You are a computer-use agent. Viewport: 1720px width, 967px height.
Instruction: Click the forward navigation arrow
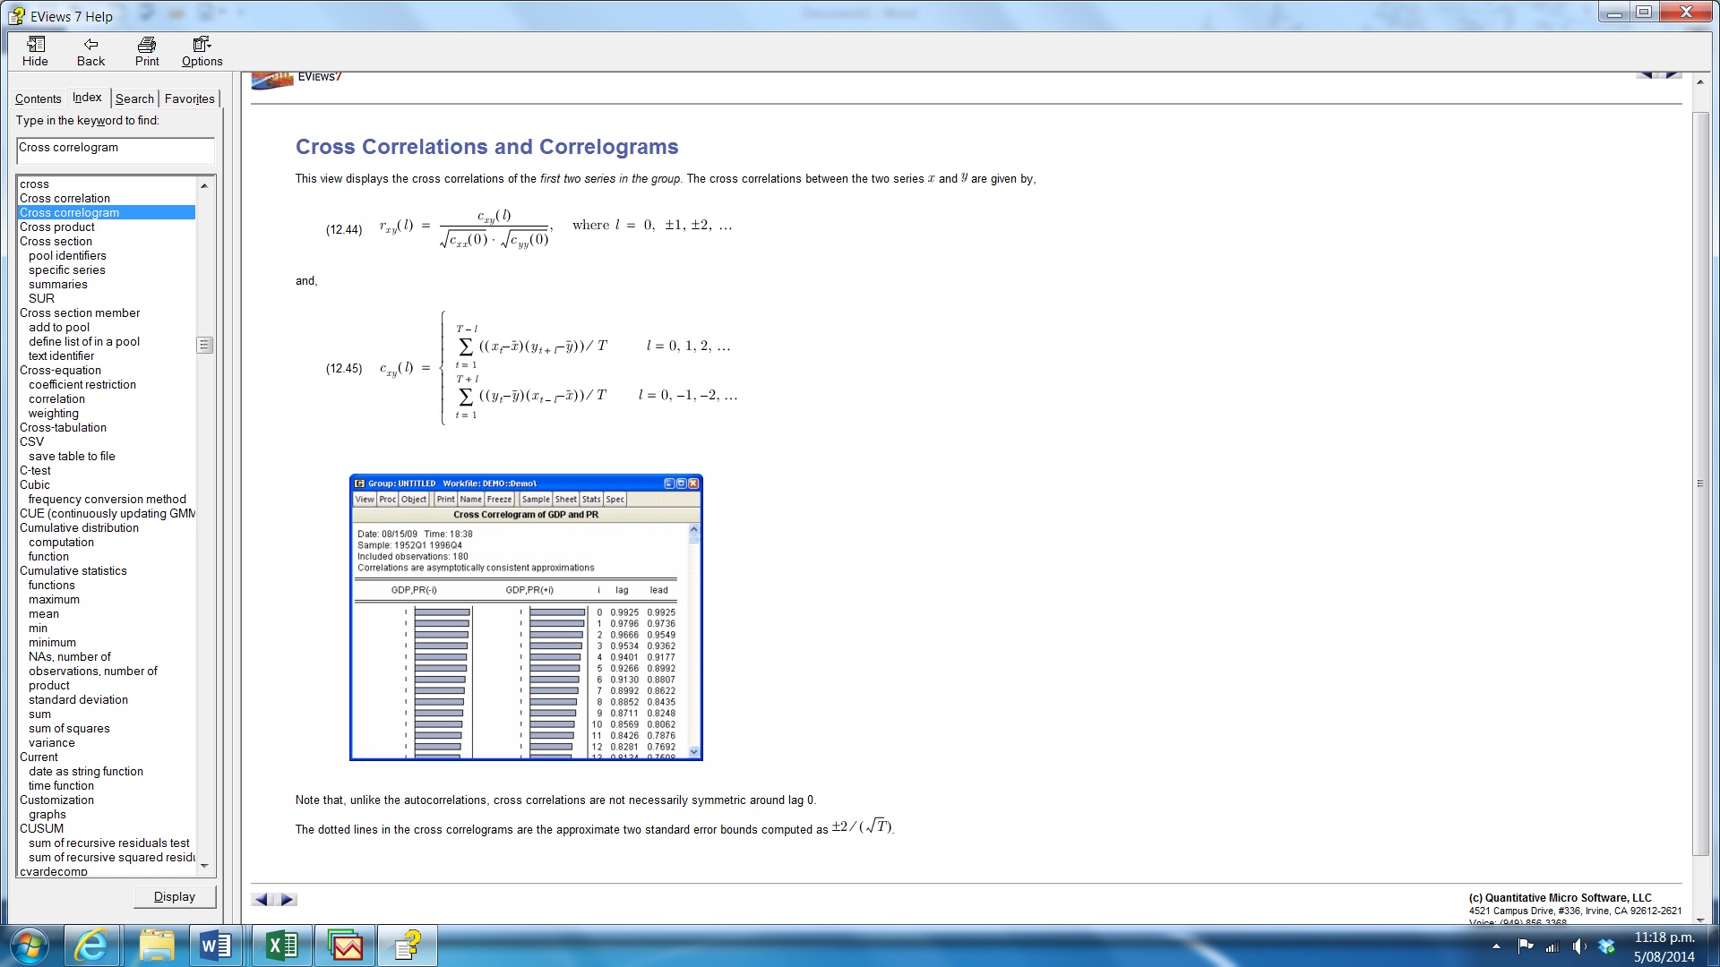(x=286, y=899)
